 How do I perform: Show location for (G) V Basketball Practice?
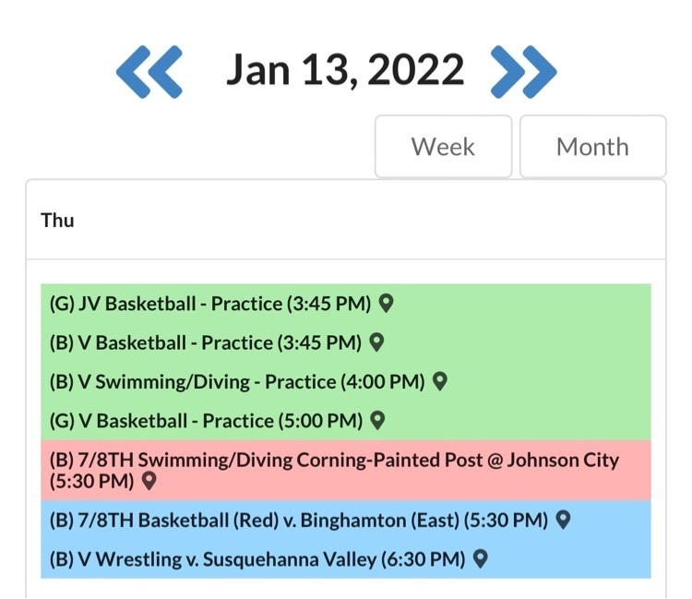click(377, 420)
